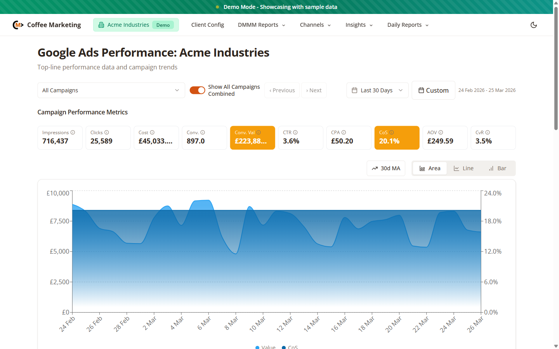
Task: Click the 30d MA trend icon
Action: point(375,168)
